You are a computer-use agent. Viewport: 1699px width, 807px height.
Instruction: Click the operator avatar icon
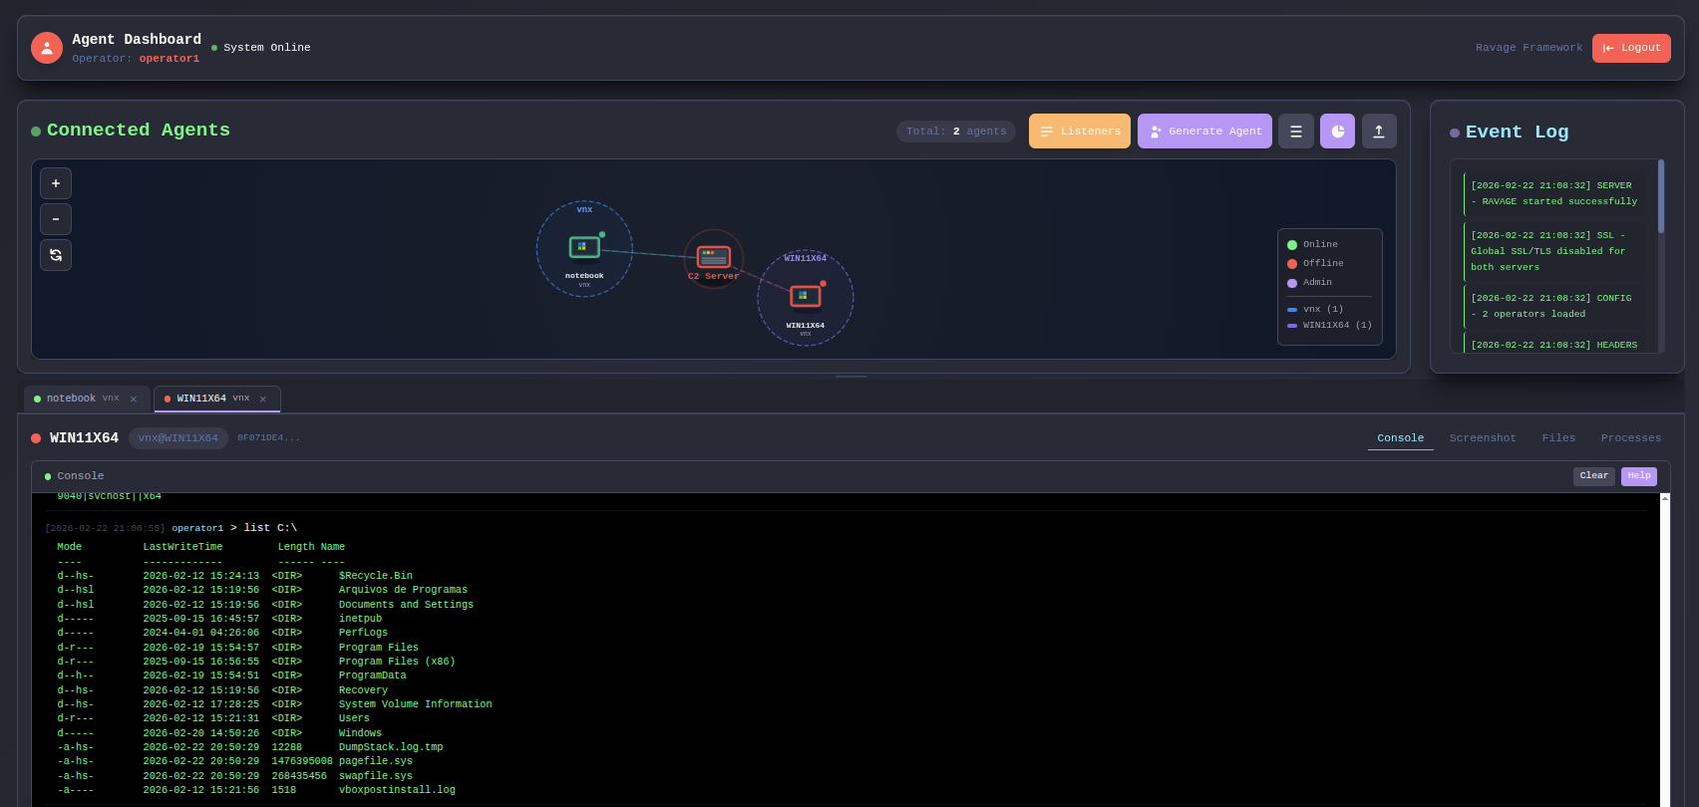click(47, 48)
